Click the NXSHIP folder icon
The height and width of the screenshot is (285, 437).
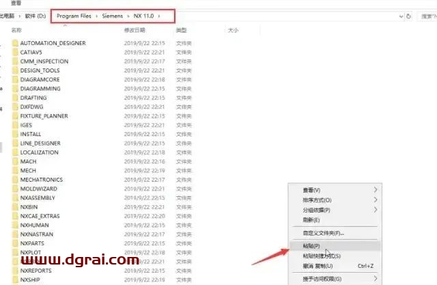point(15,280)
